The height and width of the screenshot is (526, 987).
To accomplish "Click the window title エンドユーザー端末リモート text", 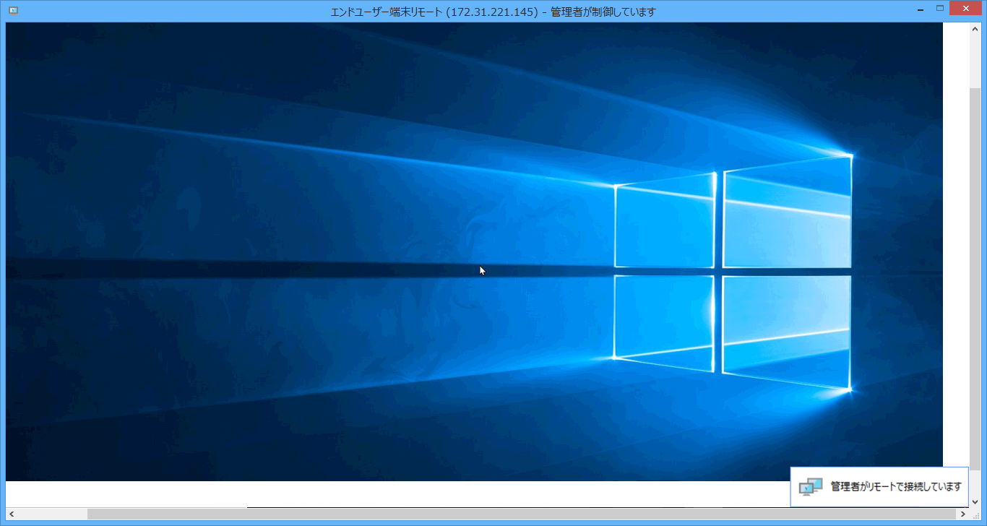I will click(387, 12).
